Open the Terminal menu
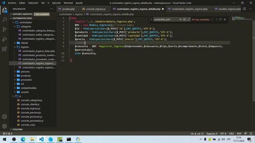255x143 pixels. coord(68,3)
